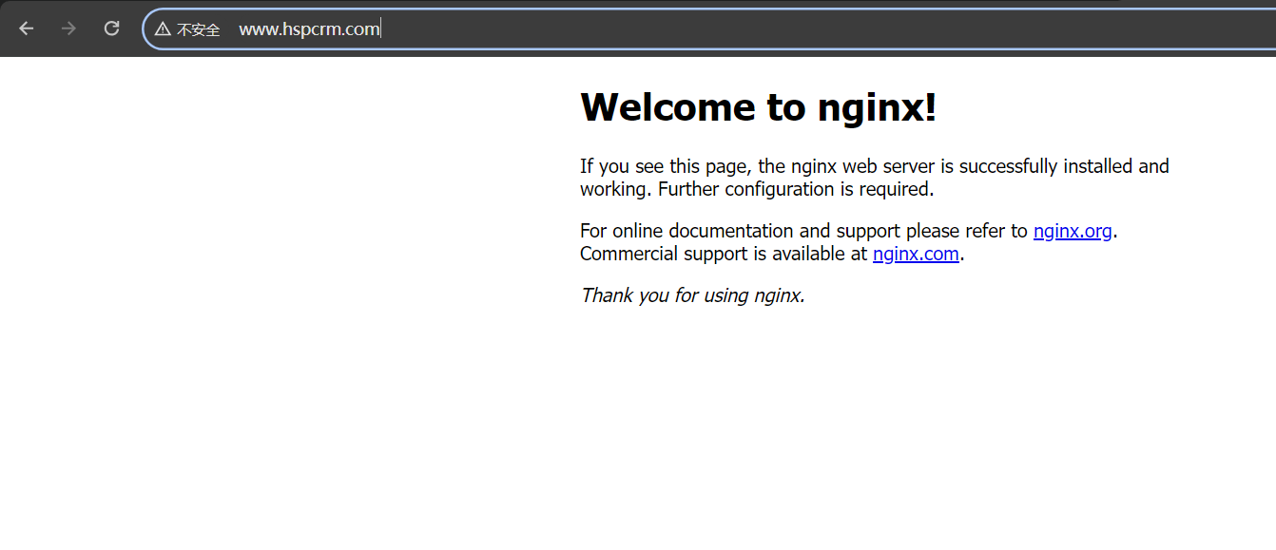Screen dimensions: 1276x550
Task: Click the "Welcome to nginx!" heading
Action: coord(759,106)
